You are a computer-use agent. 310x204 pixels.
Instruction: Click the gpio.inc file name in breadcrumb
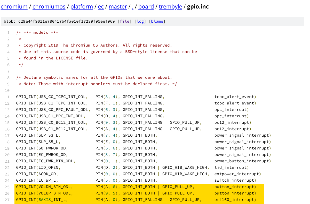click(198, 7)
